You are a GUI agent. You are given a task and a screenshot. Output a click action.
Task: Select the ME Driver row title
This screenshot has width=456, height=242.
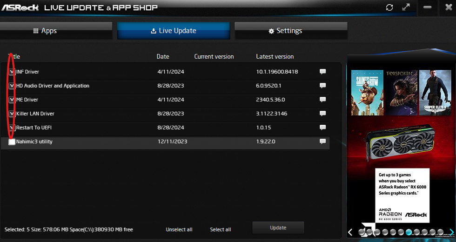[x=27, y=100]
